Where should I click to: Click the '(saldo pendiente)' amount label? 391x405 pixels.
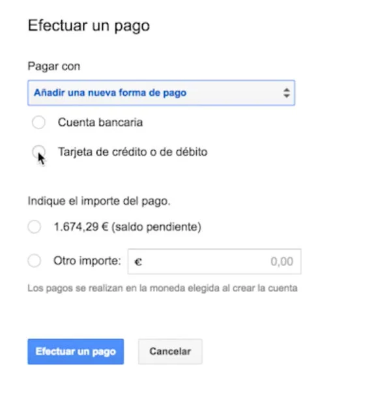(127, 228)
